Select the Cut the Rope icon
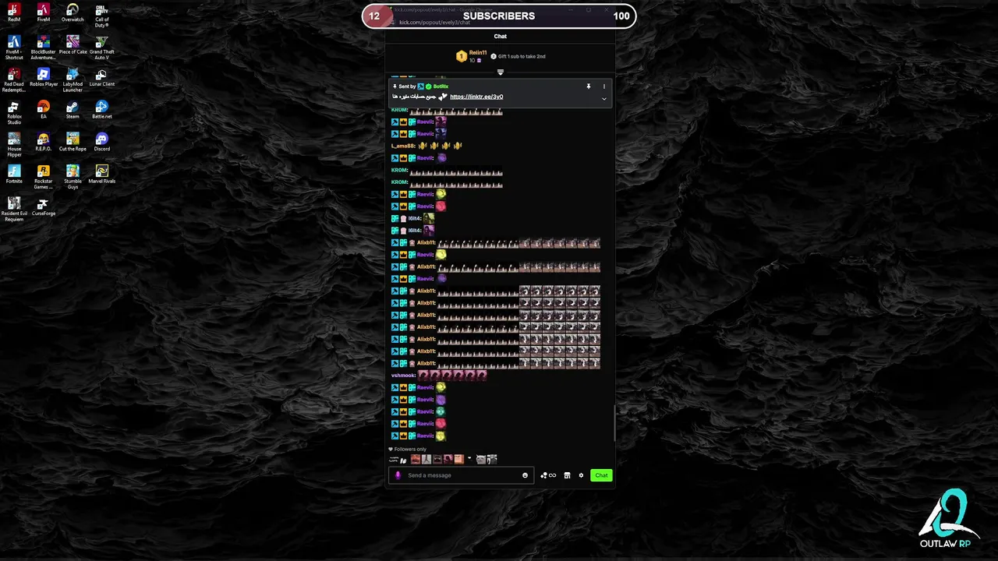This screenshot has height=561, width=998. (x=73, y=143)
